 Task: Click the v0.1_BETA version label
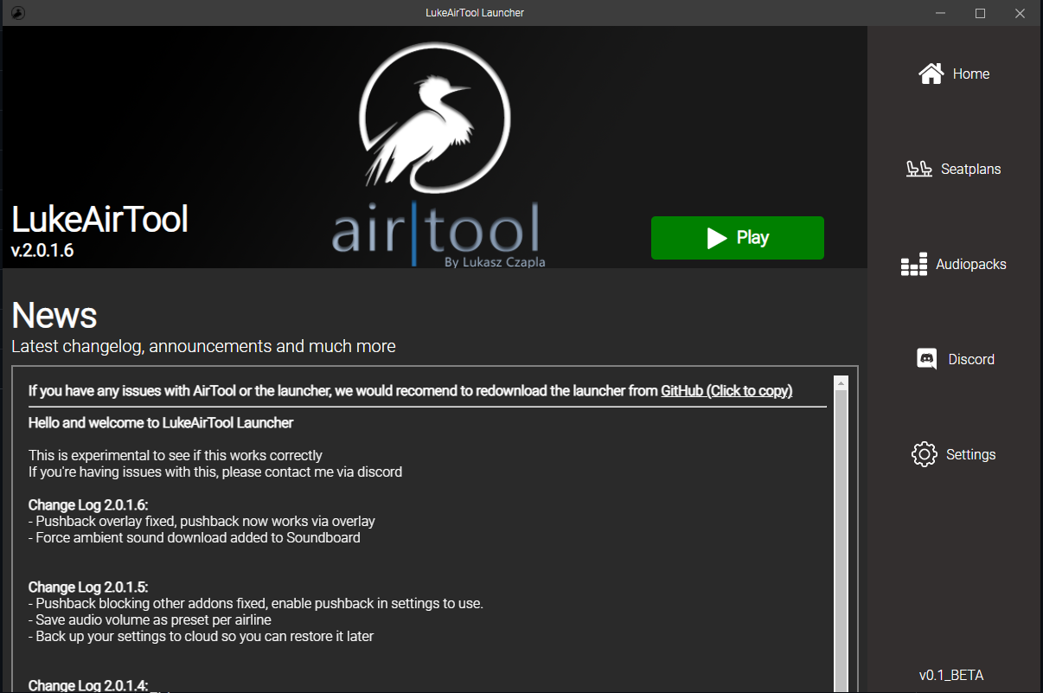pos(951,675)
